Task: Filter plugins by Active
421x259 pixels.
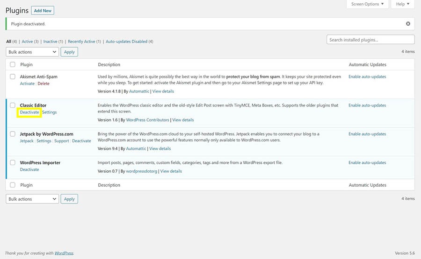Action: click(27, 42)
